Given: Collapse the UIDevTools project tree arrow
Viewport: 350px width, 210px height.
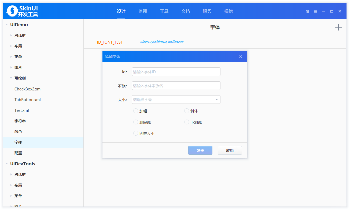Looking at the screenshot, I should (7, 164).
